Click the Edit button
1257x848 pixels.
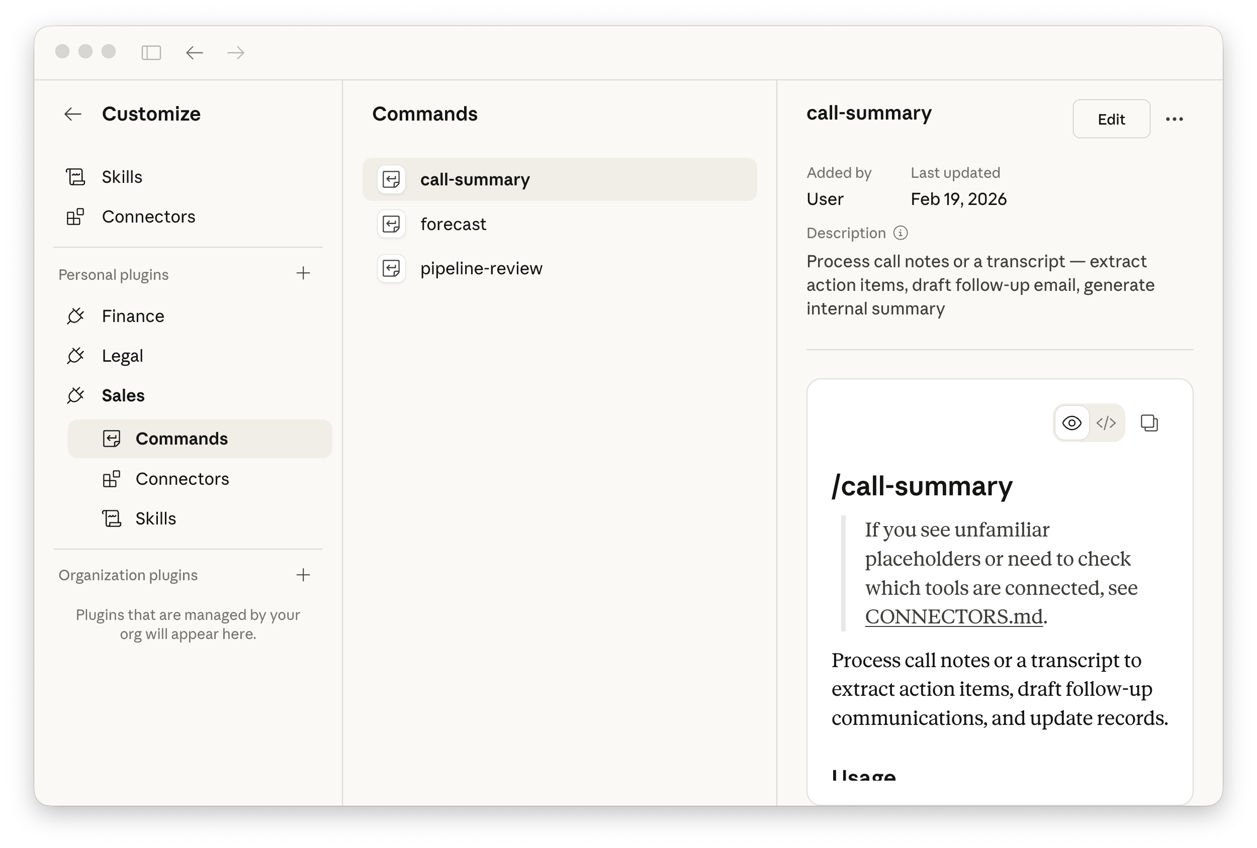tap(1111, 119)
